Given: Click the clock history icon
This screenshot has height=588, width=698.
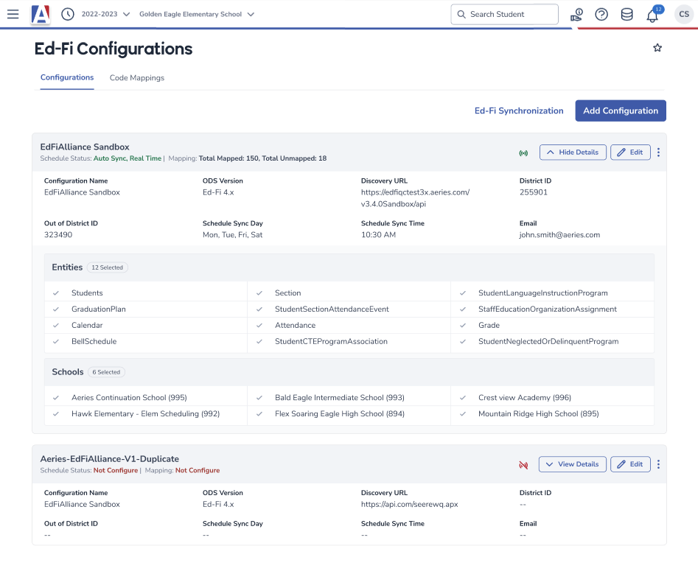Looking at the screenshot, I should 68,14.
